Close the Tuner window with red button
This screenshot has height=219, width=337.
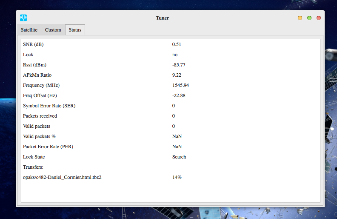318,18
